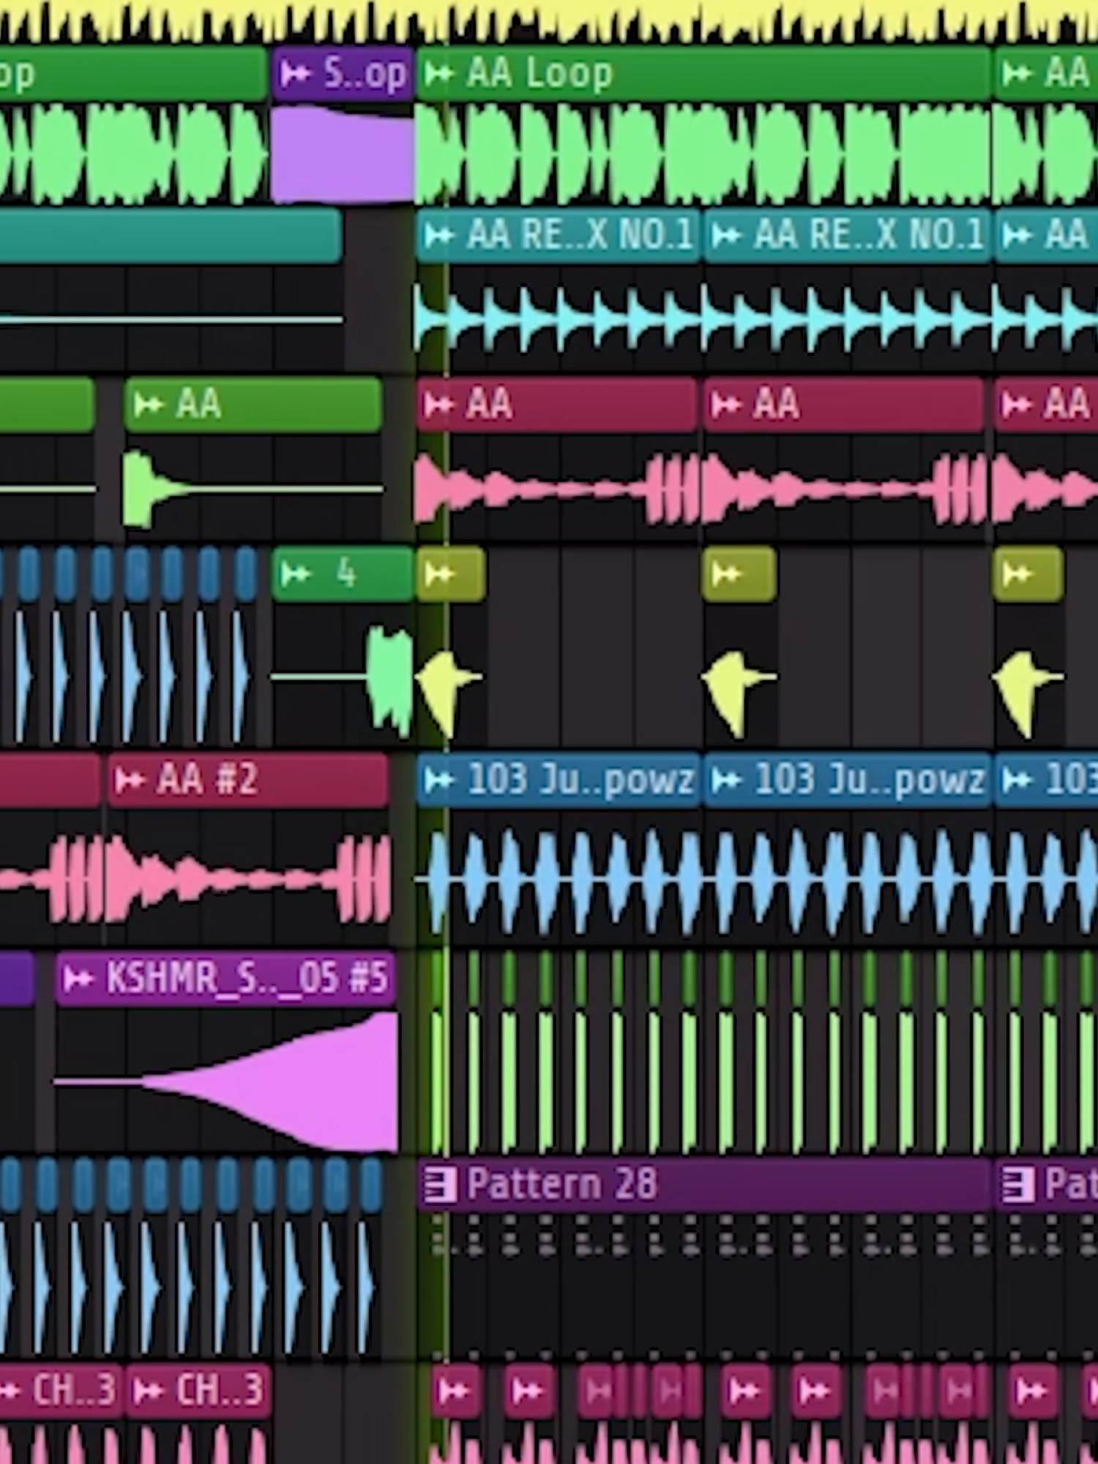Open menu icon of second CH..3 clip

coord(149,1389)
